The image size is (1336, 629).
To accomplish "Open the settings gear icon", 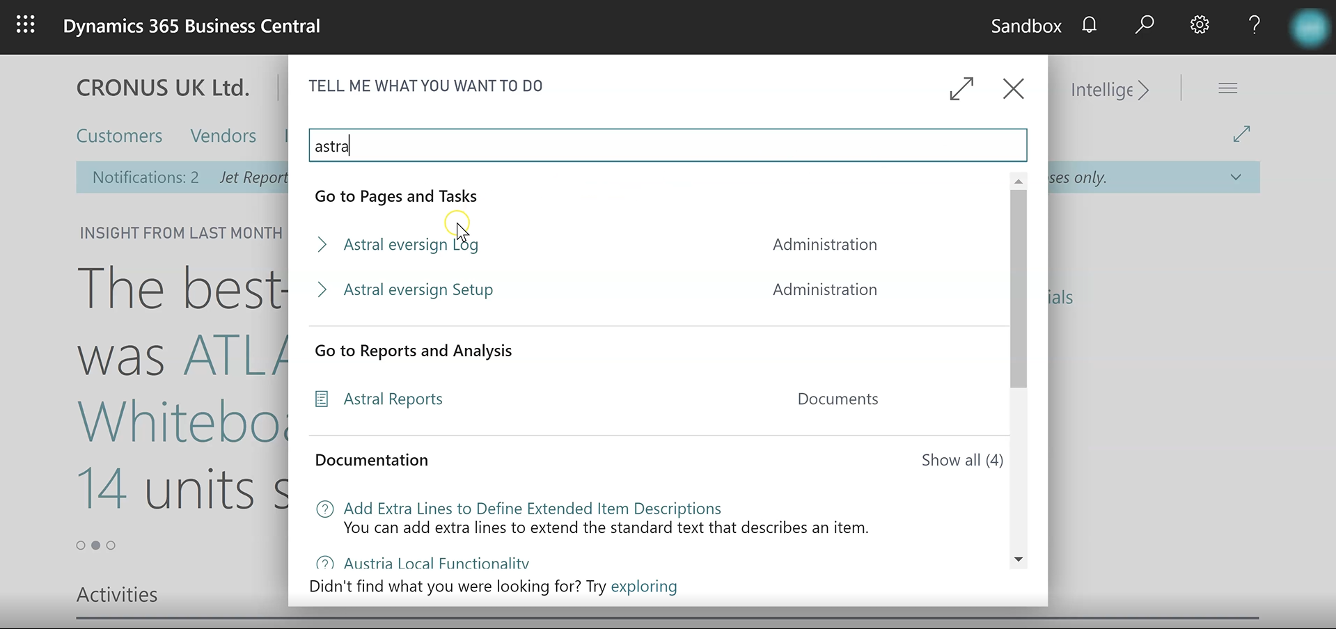I will tap(1199, 26).
